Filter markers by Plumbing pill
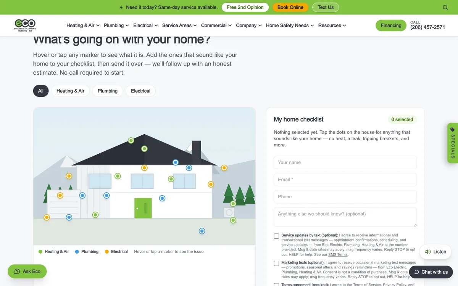Image resolution: width=458 pixels, height=286 pixels. [108, 91]
